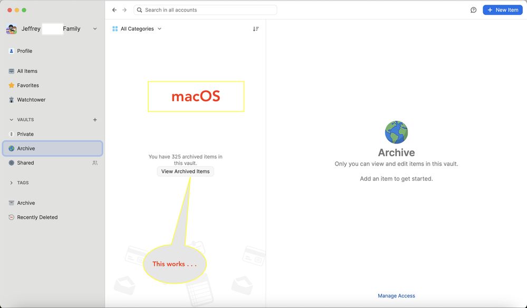This screenshot has width=527, height=308.
Task: Select the Private vault
Action: (25, 134)
